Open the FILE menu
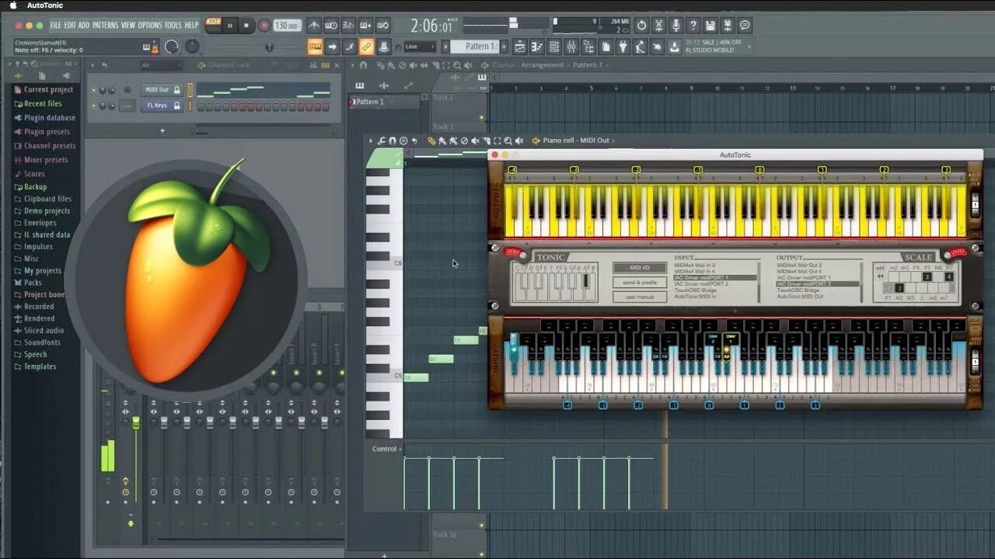995x559 pixels. pos(55,25)
